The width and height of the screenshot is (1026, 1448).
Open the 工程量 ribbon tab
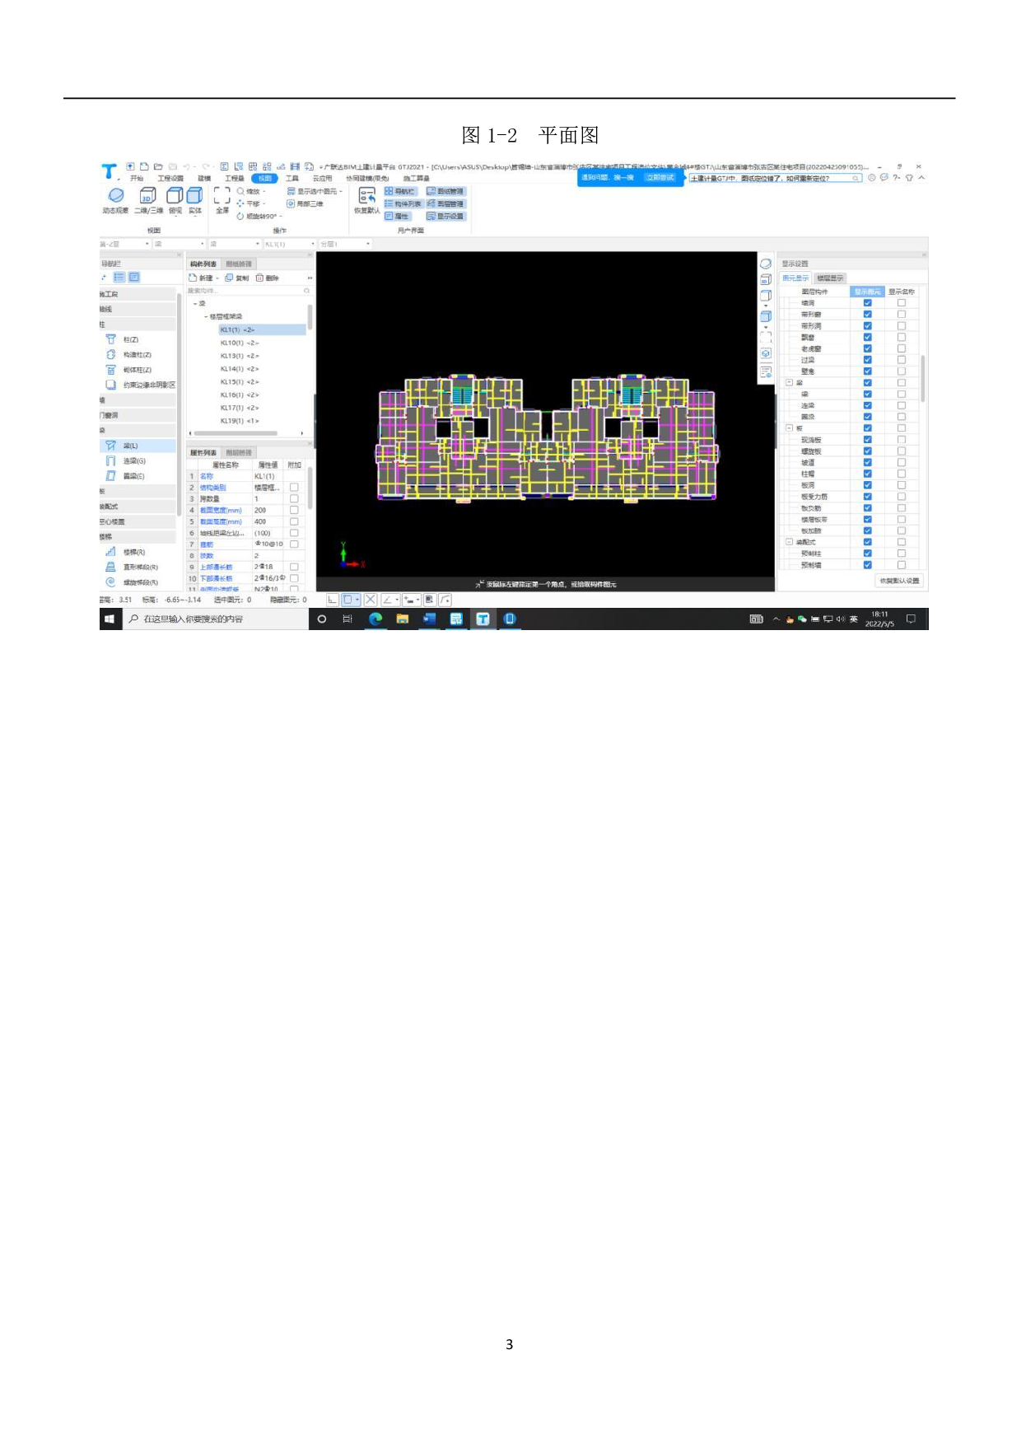(x=234, y=179)
